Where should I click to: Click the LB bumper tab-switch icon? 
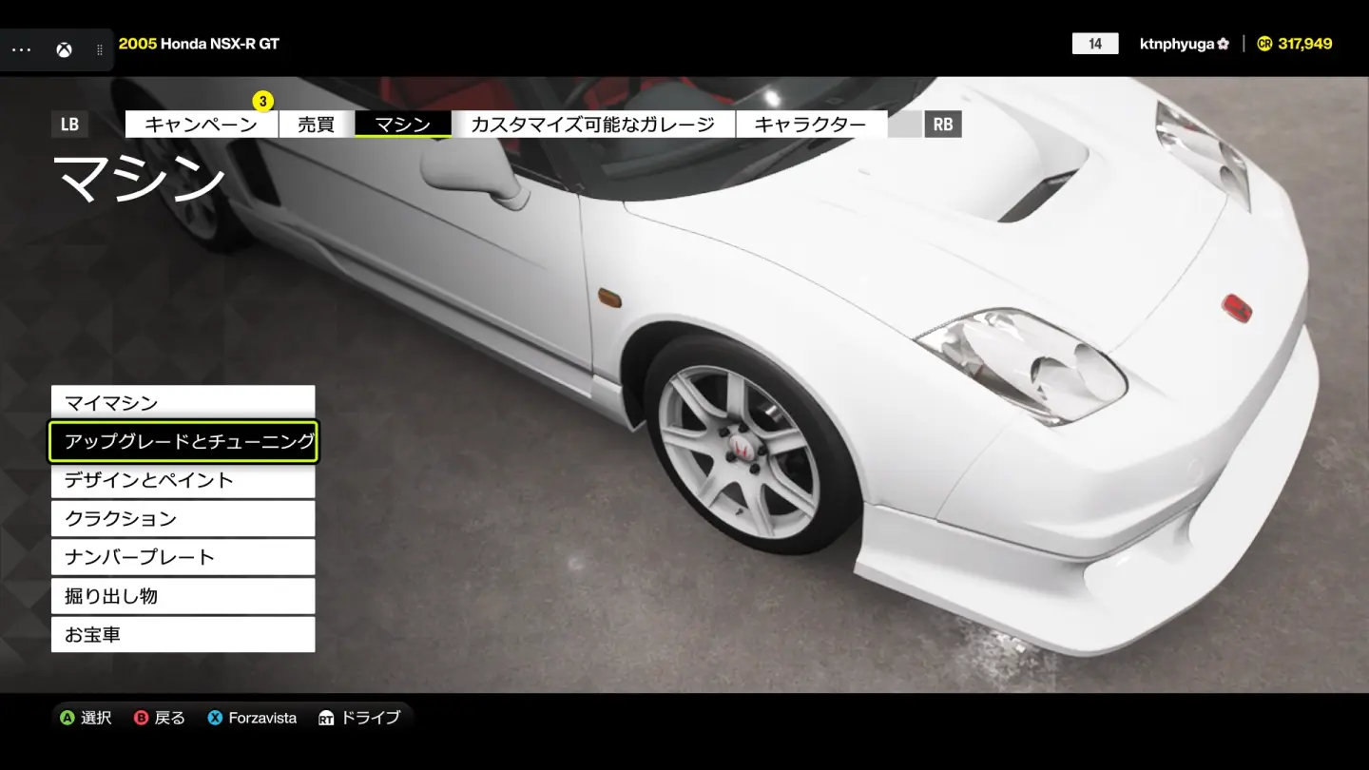(x=69, y=125)
